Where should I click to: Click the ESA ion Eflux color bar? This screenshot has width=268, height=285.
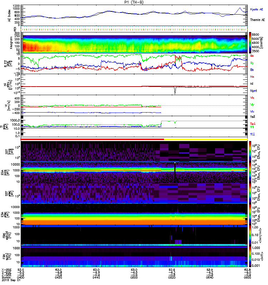click(x=250, y=172)
